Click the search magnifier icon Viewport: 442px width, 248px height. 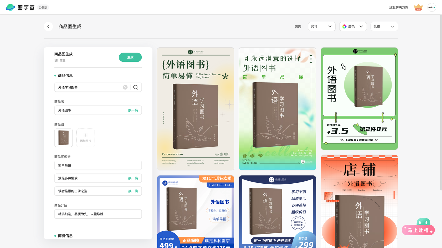click(136, 87)
